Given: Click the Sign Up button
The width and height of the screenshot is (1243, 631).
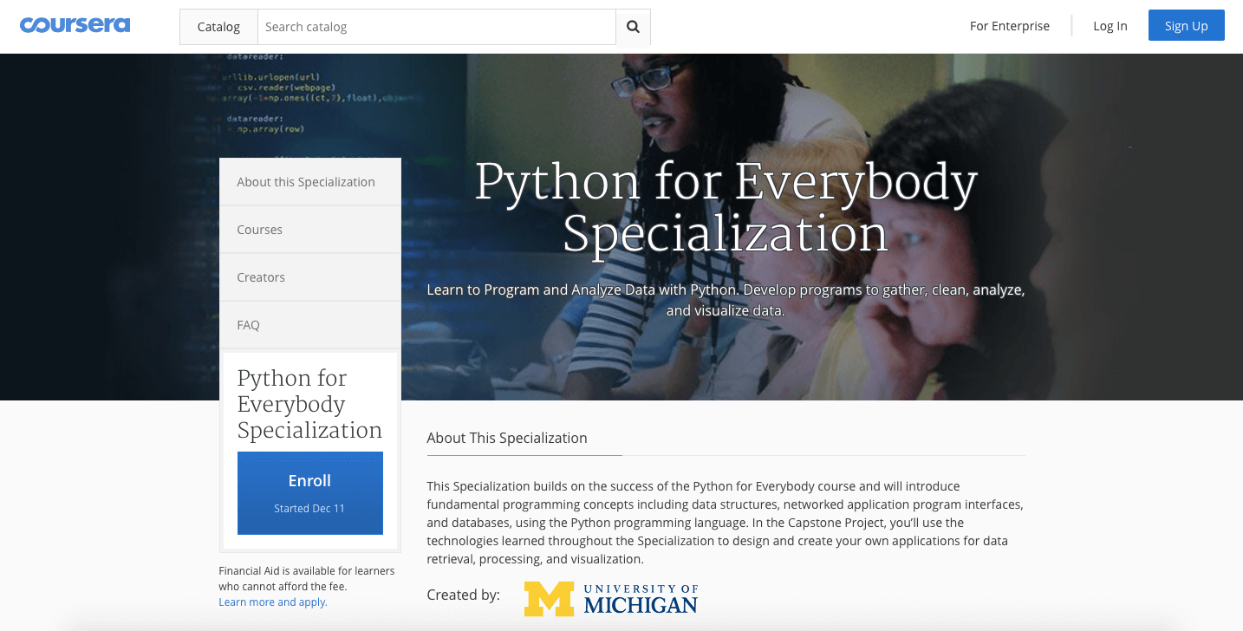Looking at the screenshot, I should coord(1187,25).
